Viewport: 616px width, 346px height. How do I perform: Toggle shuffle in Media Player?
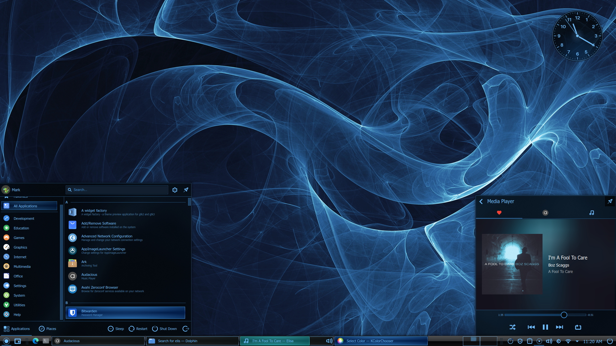tap(513, 327)
